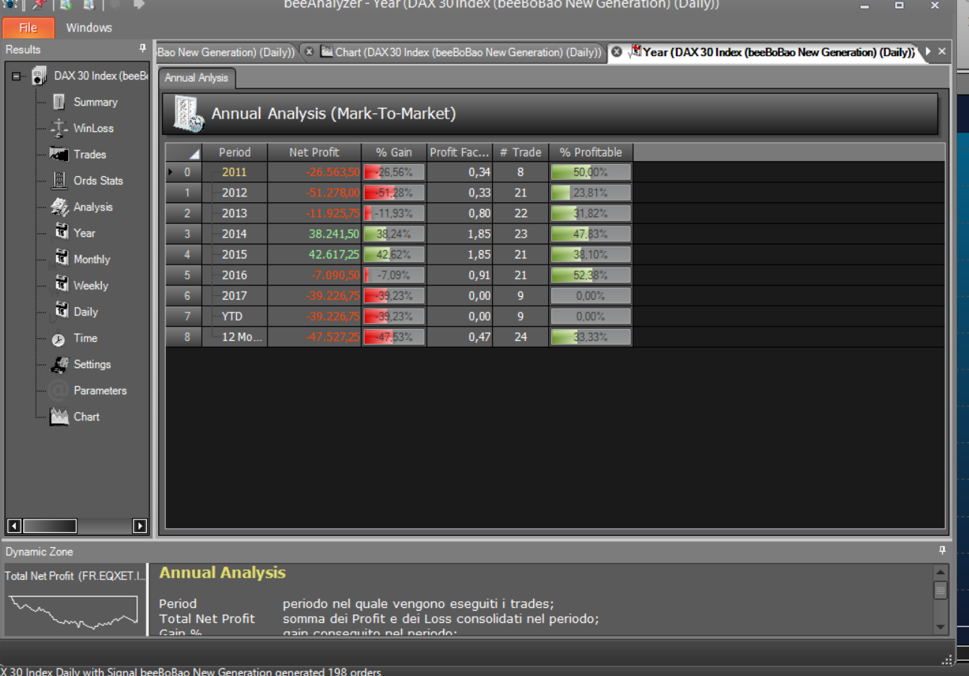Select the Weekly analysis item
This screenshot has height=676, width=969.
tap(91, 286)
